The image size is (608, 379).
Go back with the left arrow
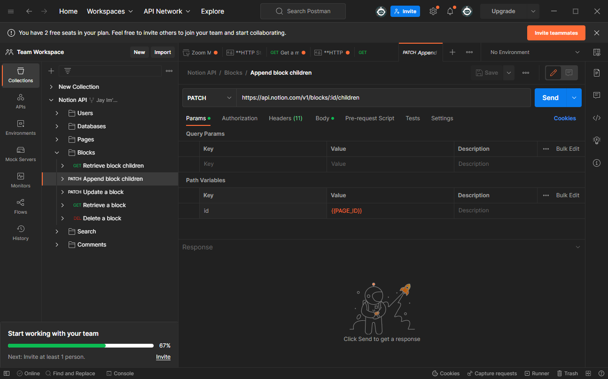tap(29, 11)
